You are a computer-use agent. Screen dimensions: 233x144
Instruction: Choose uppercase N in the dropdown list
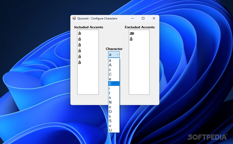[x=114, y=102]
